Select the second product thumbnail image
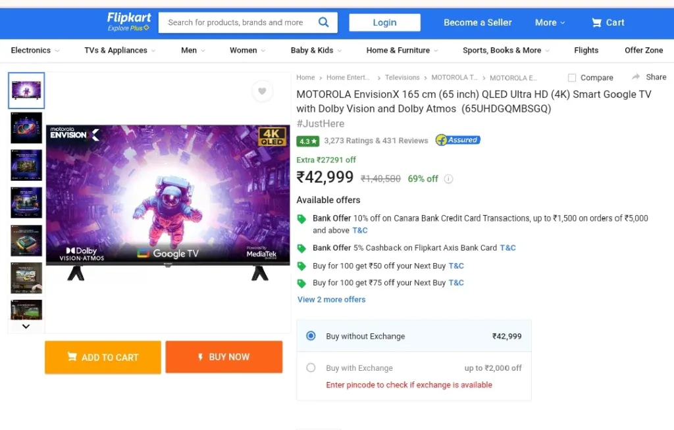 point(26,128)
